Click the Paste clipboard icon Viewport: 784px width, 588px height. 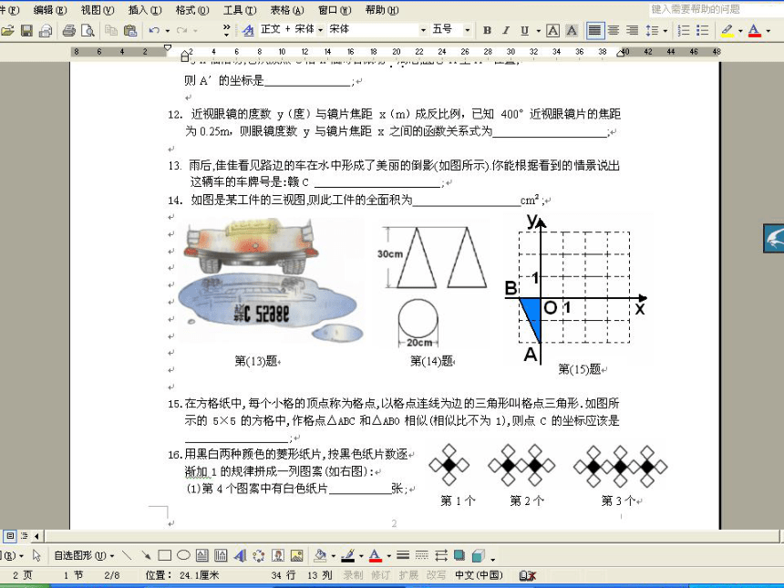coord(130,31)
